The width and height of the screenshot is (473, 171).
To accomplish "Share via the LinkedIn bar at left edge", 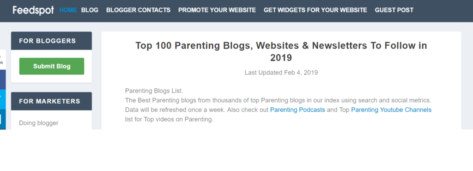I will [x=3, y=119].
